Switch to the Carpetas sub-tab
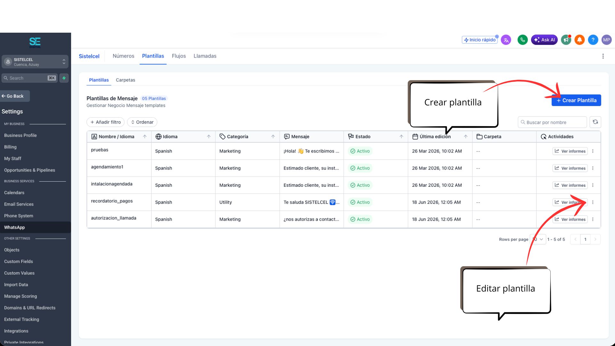This screenshot has height=346, width=615. pos(126,80)
